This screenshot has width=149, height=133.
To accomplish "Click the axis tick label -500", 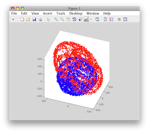I will click(x=89, y=111).
